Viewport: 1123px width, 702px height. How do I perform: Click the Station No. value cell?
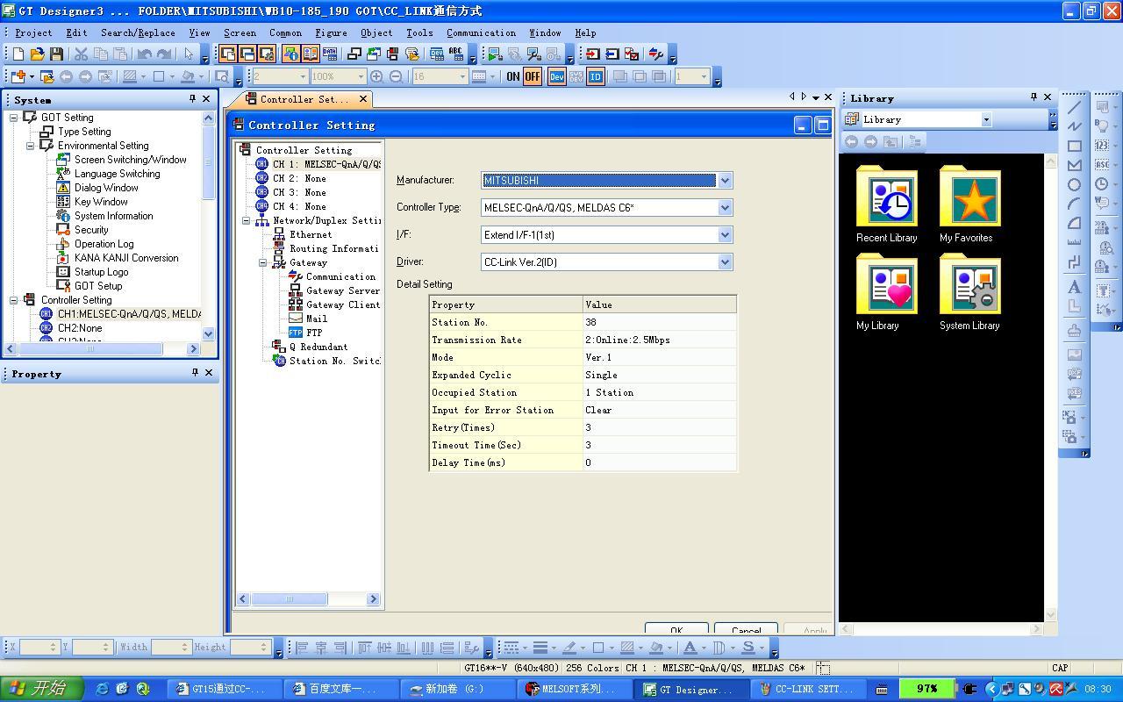pyautogui.click(x=658, y=322)
